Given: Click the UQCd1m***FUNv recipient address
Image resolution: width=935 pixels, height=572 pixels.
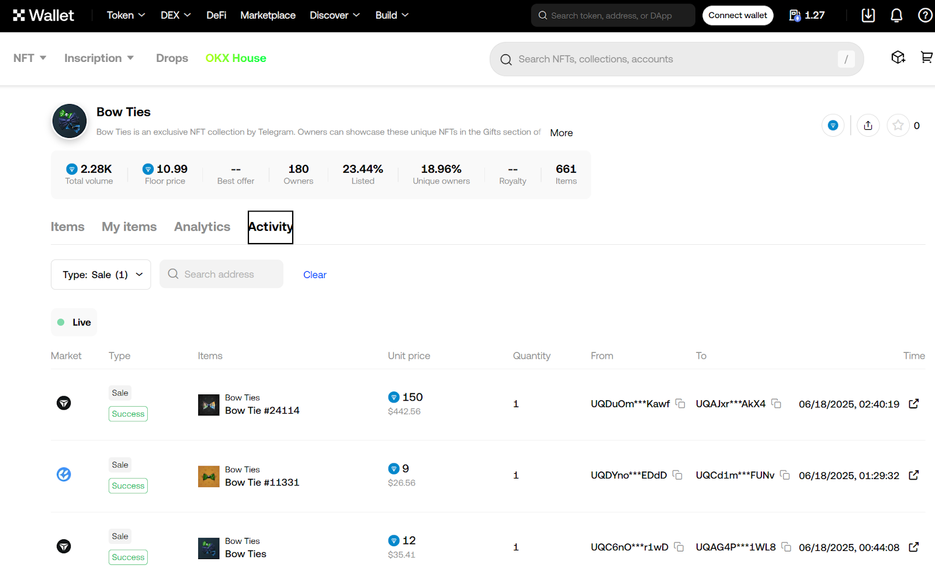Looking at the screenshot, I should (735, 475).
